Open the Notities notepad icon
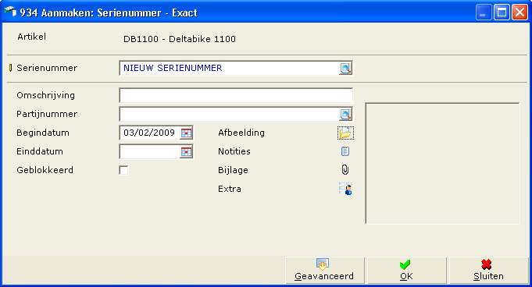The width and height of the screenshot is (532, 287). 345,151
